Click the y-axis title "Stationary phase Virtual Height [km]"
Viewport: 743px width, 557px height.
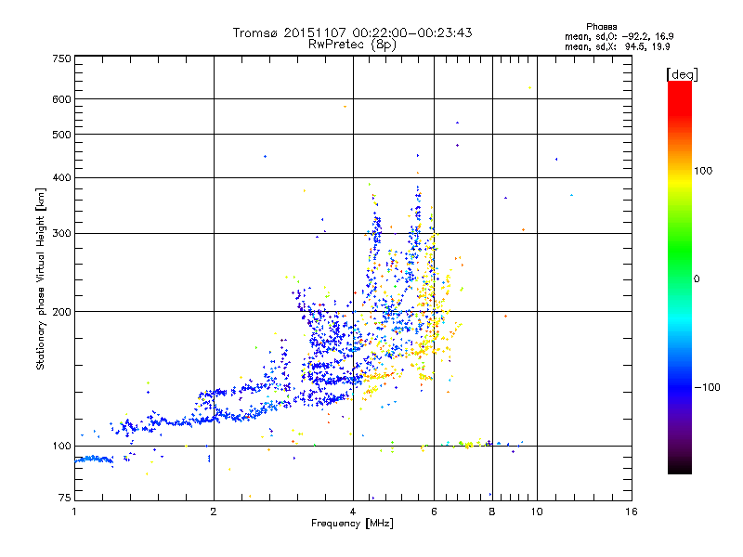40,278
